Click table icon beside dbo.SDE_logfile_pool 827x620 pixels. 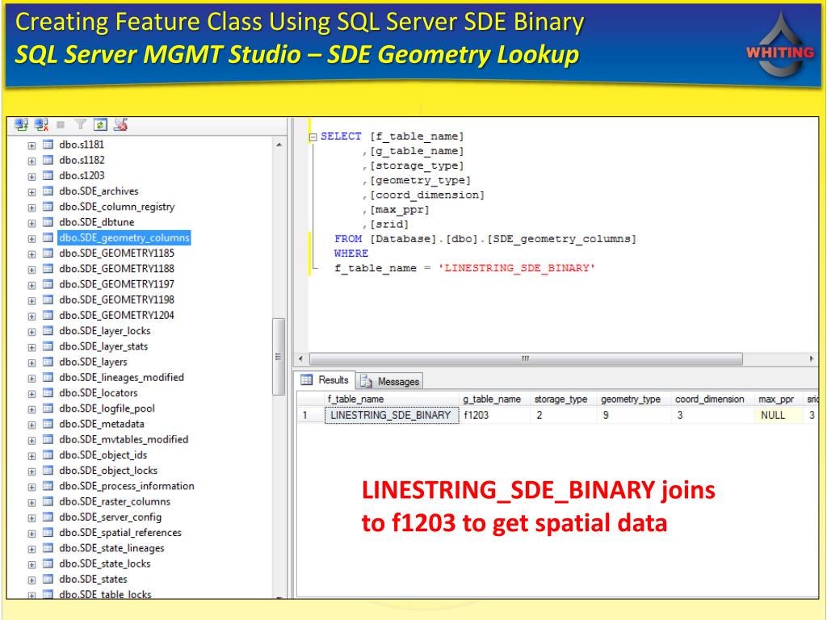48,408
